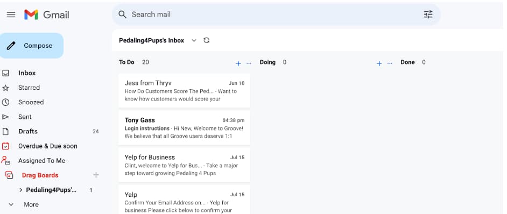Click the Overdue & Due soon calendar icon
507x214 pixels.
5,146
